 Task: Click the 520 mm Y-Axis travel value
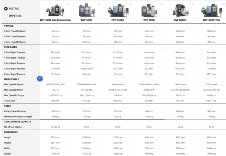coord(55,36)
